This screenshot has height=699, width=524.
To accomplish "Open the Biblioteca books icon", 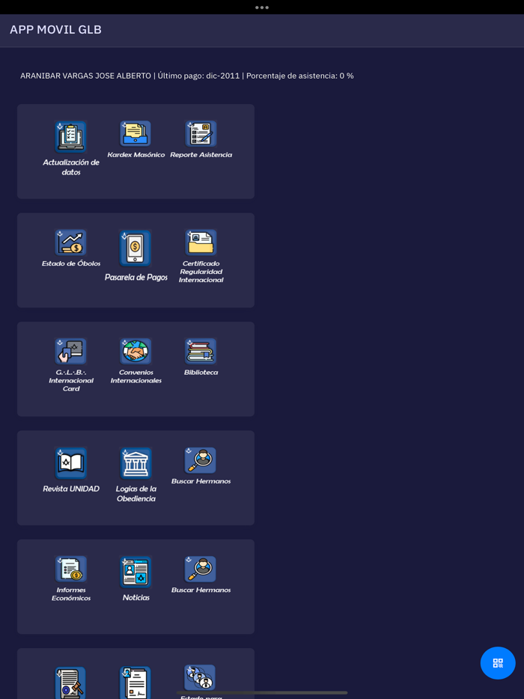I will point(201,351).
